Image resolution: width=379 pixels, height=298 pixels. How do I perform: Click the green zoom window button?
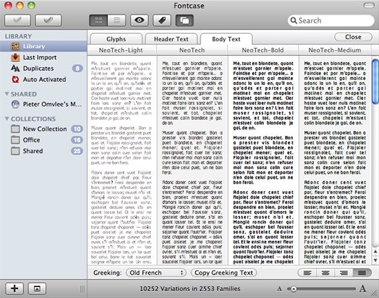[31, 6]
